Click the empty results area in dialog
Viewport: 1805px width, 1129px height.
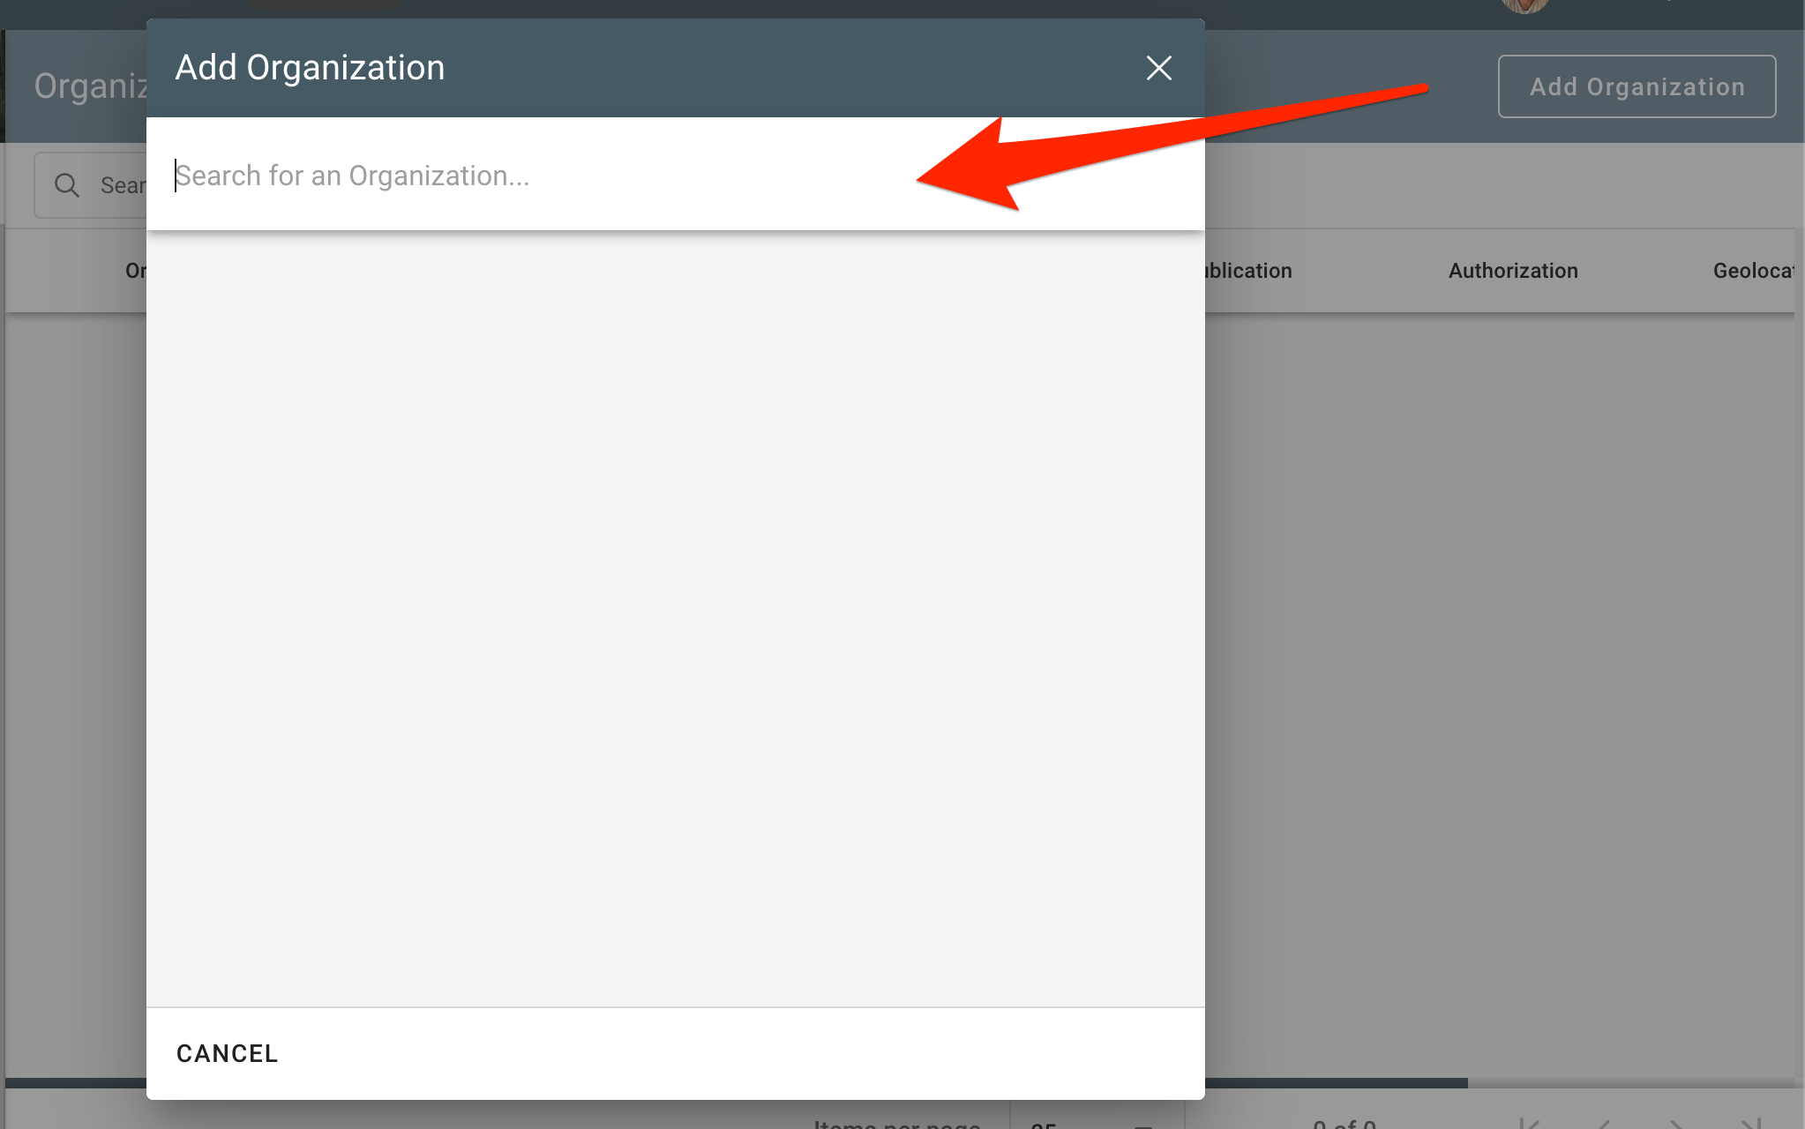coord(675,617)
